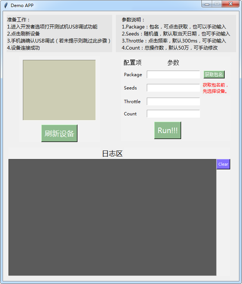Screen dimensions: 242x284
Task: Click the 3.Throttle description line
Action: tap(174, 41)
